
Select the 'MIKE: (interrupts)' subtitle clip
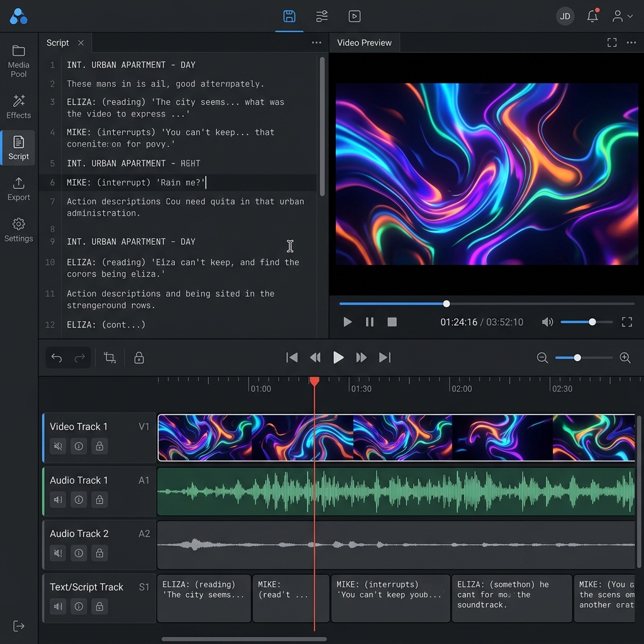coord(390,599)
